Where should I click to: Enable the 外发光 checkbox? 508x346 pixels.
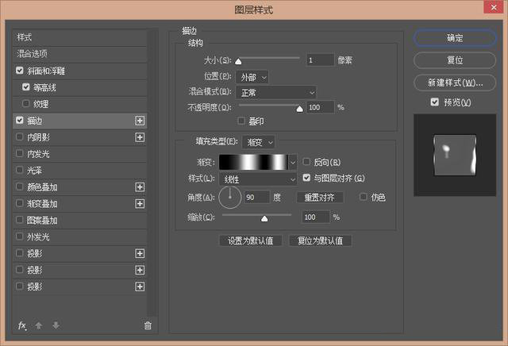click(19, 236)
